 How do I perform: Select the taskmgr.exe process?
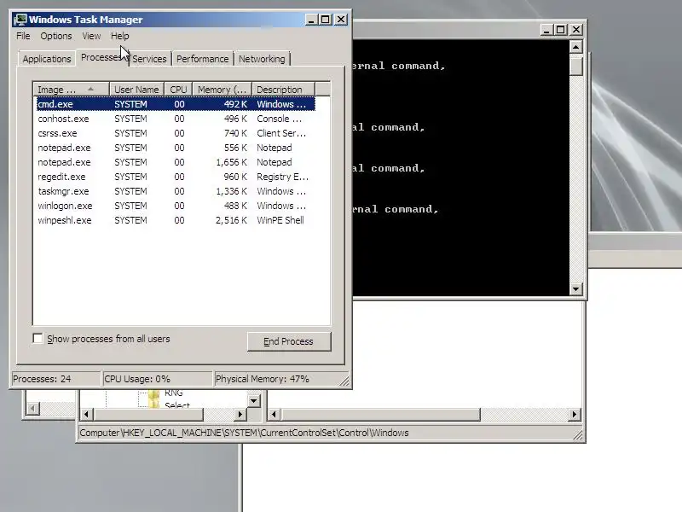coord(176,191)
